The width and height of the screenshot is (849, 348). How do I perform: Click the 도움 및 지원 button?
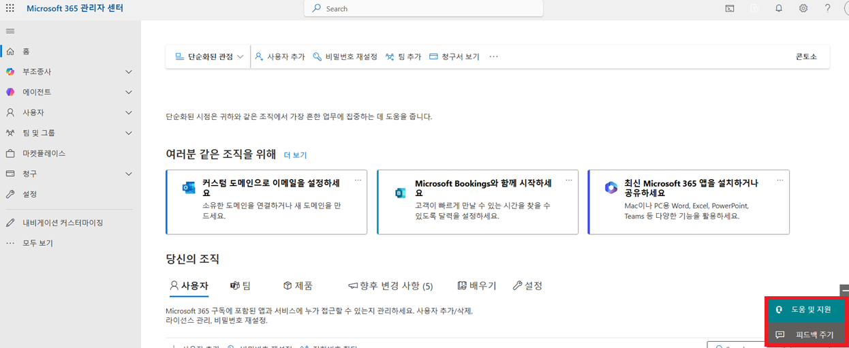tap(806, 309)
